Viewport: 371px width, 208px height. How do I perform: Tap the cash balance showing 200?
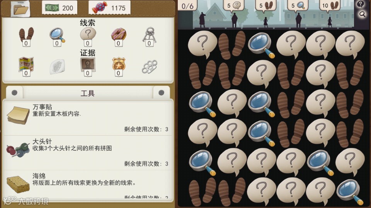[x=59, y=8]
